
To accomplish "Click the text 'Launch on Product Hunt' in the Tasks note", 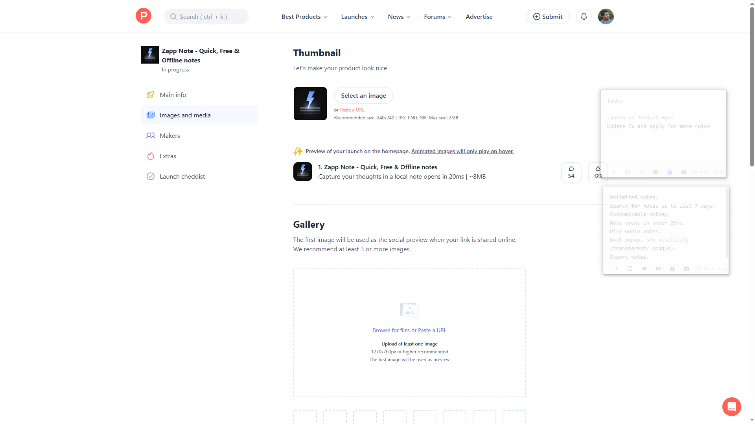I will coord(640,118).
